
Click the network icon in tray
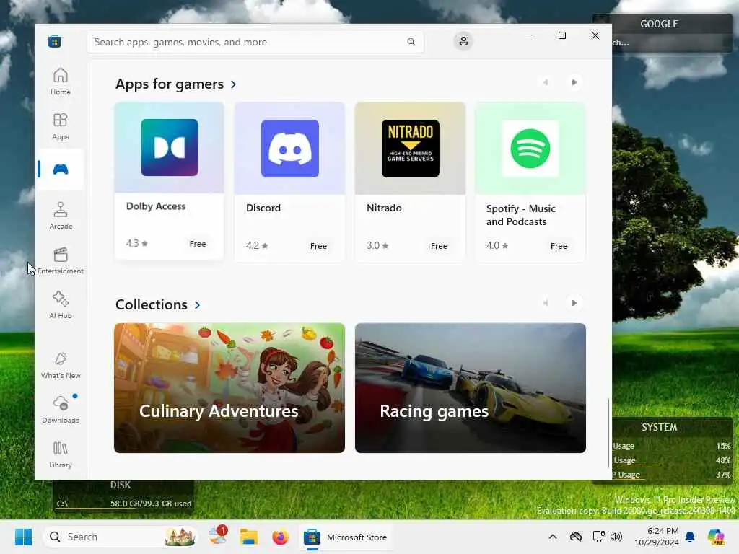tap(598, 537)
